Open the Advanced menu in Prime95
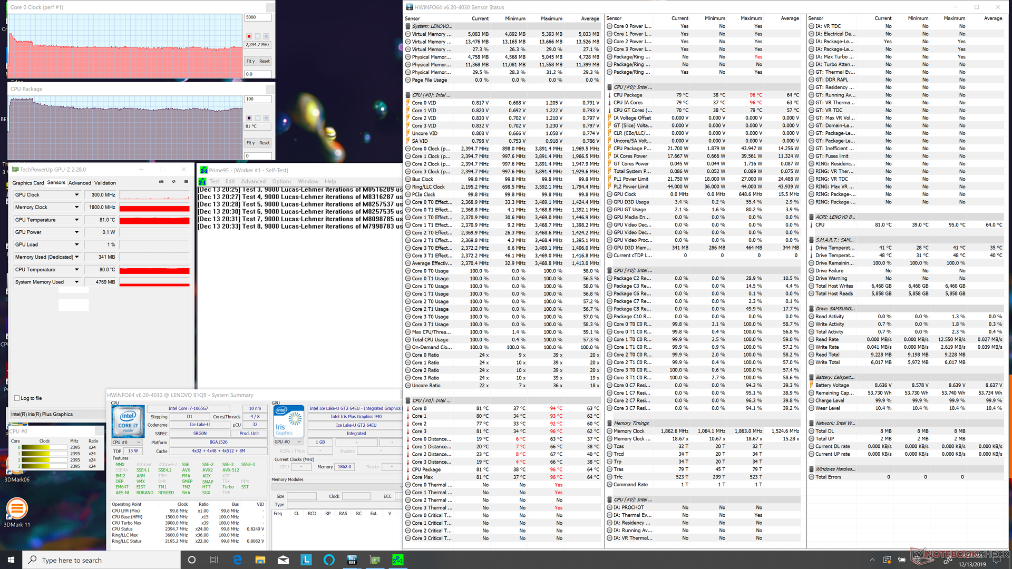 [x=254, y=181]
